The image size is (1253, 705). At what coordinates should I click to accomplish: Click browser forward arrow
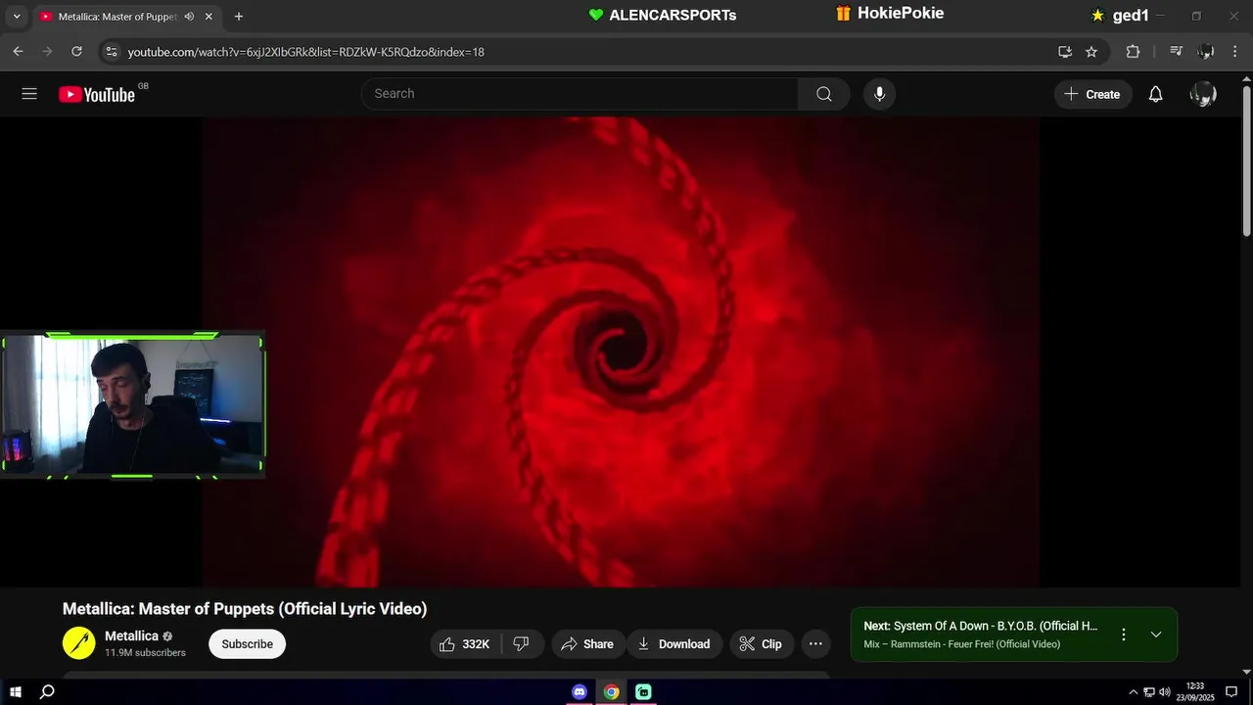[x=47, y=52]
